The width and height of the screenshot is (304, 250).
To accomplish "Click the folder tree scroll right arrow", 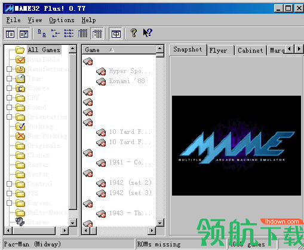I will 65,231.
